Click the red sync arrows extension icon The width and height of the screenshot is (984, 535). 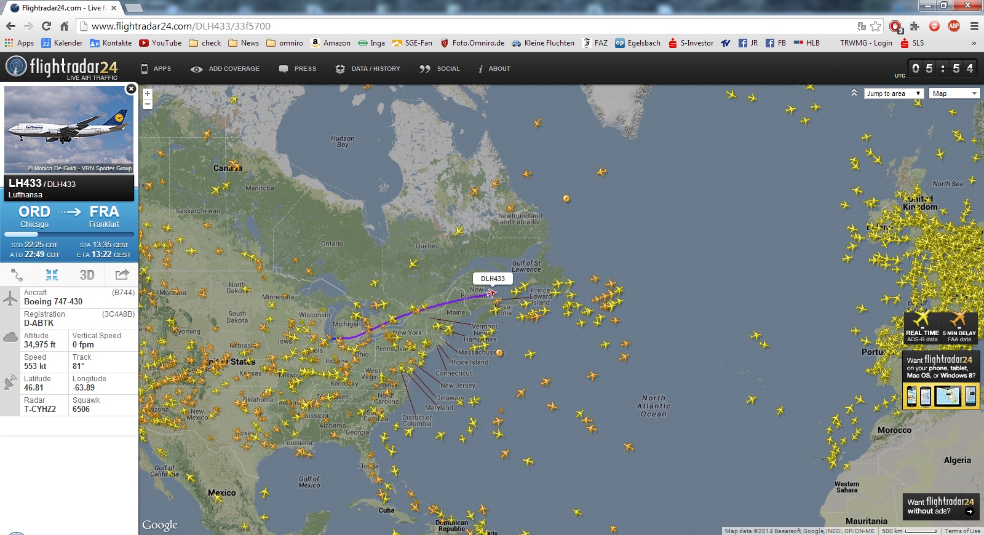(x=934, y=26)
